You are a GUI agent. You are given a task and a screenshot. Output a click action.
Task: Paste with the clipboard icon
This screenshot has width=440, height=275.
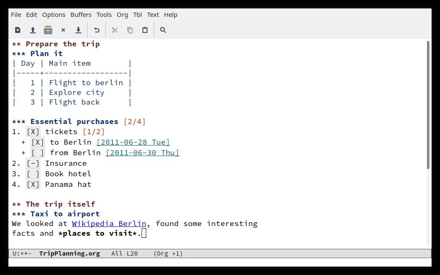point(145,30)
